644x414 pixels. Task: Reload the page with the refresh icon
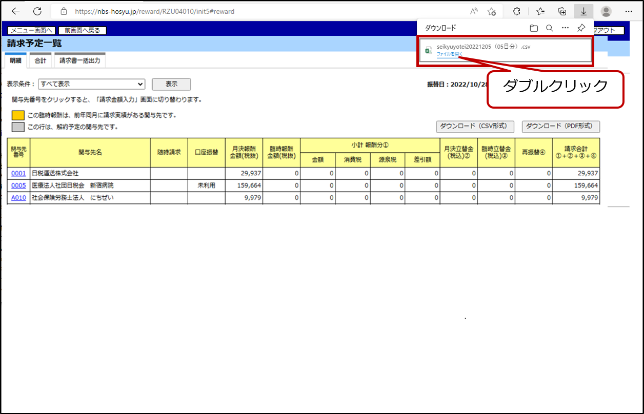[37, 11]
